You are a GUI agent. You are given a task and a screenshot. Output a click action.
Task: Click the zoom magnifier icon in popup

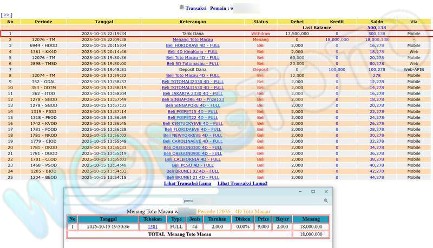point(326,200)
